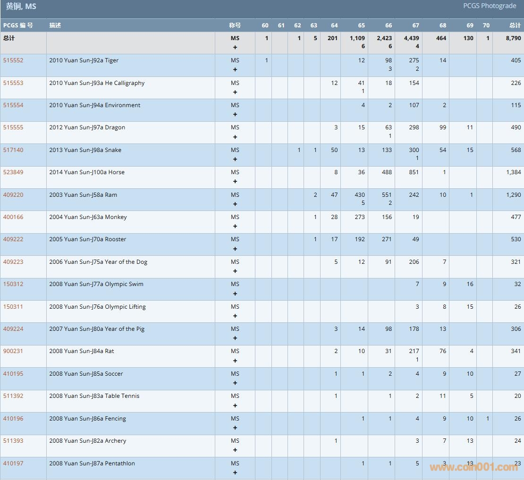524x480 pixels.
Task: Click the 称号 column header
Action: [x=235, y=25]
